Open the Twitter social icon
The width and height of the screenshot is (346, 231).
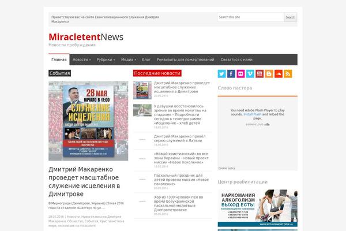222,74
